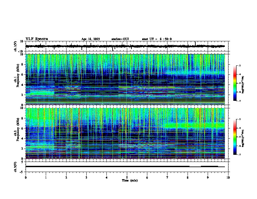Screen dimensions: 257x199
Task: Click time-axis tick label "3"
Action: coord(86,178)
